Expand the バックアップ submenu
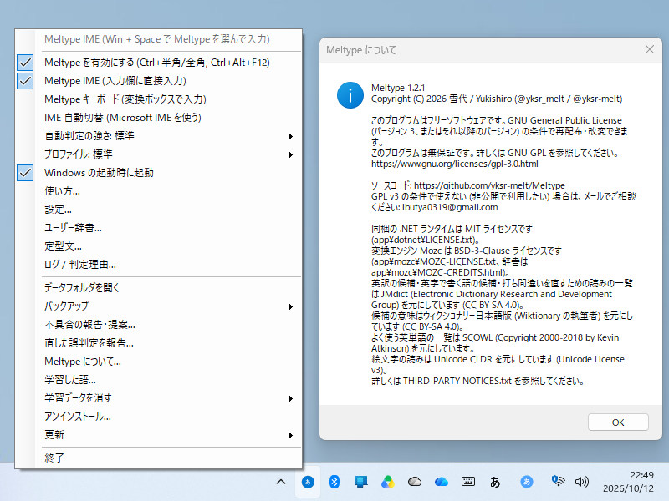Image resolution: width=669 pixels, height=501 pixels. tap(158, 306)
